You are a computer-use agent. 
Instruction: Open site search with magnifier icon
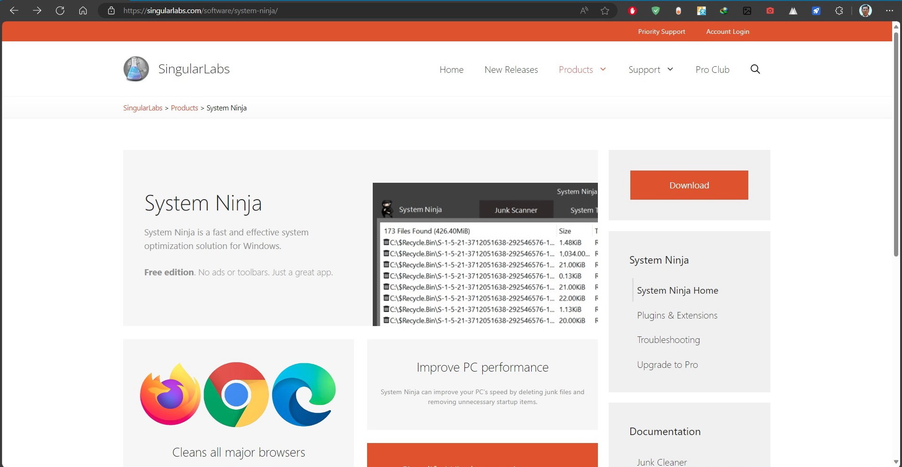tap(755, 69)
